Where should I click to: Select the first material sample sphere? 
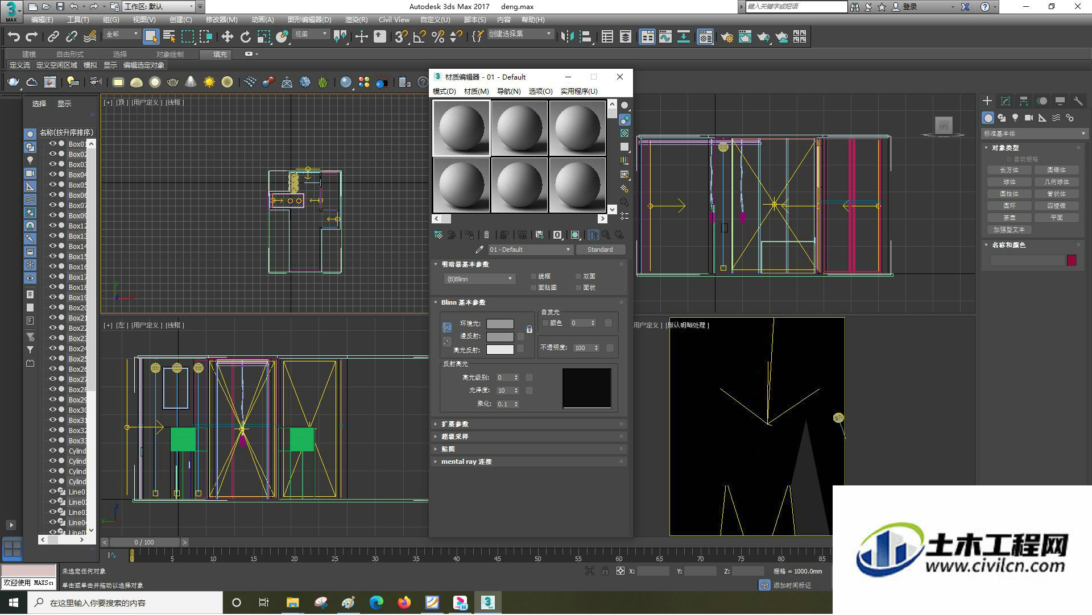pos(461,128)
